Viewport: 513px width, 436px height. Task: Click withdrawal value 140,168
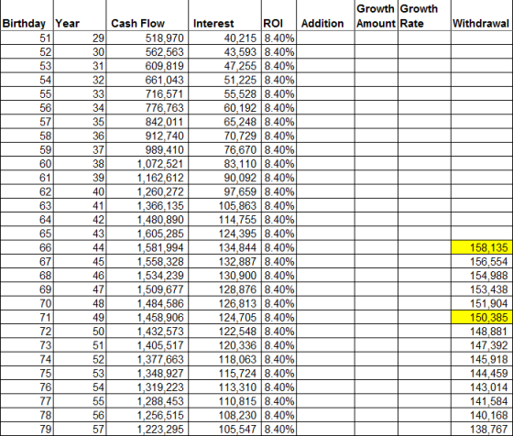(489, 416)
